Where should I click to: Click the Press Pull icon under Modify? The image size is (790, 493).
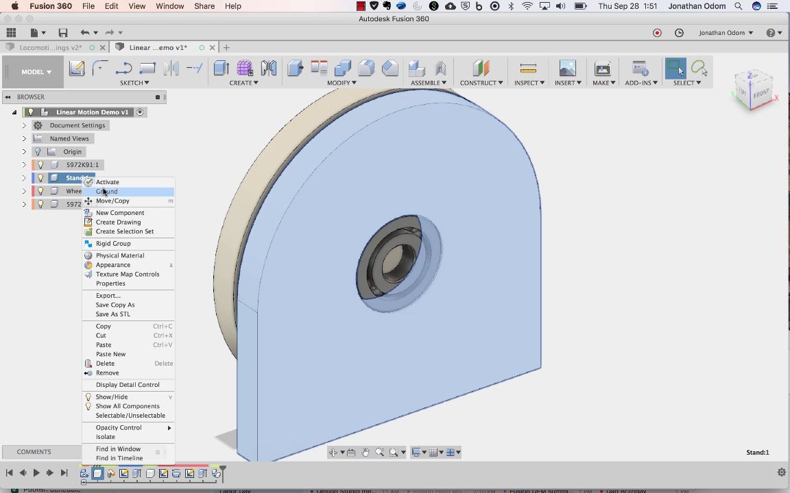(295, 68)
